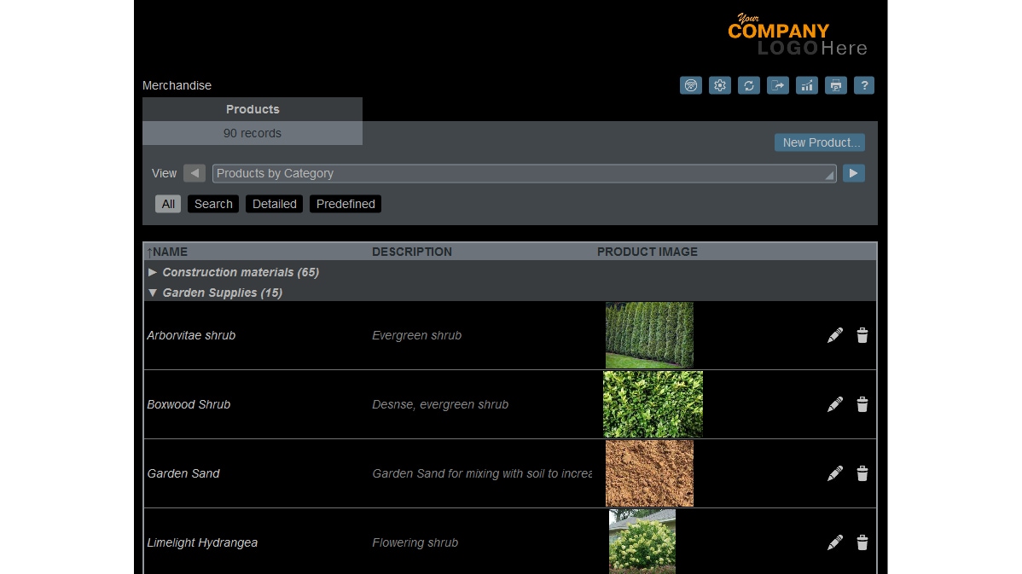Switch to Detailed filter mode
Screen dimensions: 1022x574
tap(275, 204)
